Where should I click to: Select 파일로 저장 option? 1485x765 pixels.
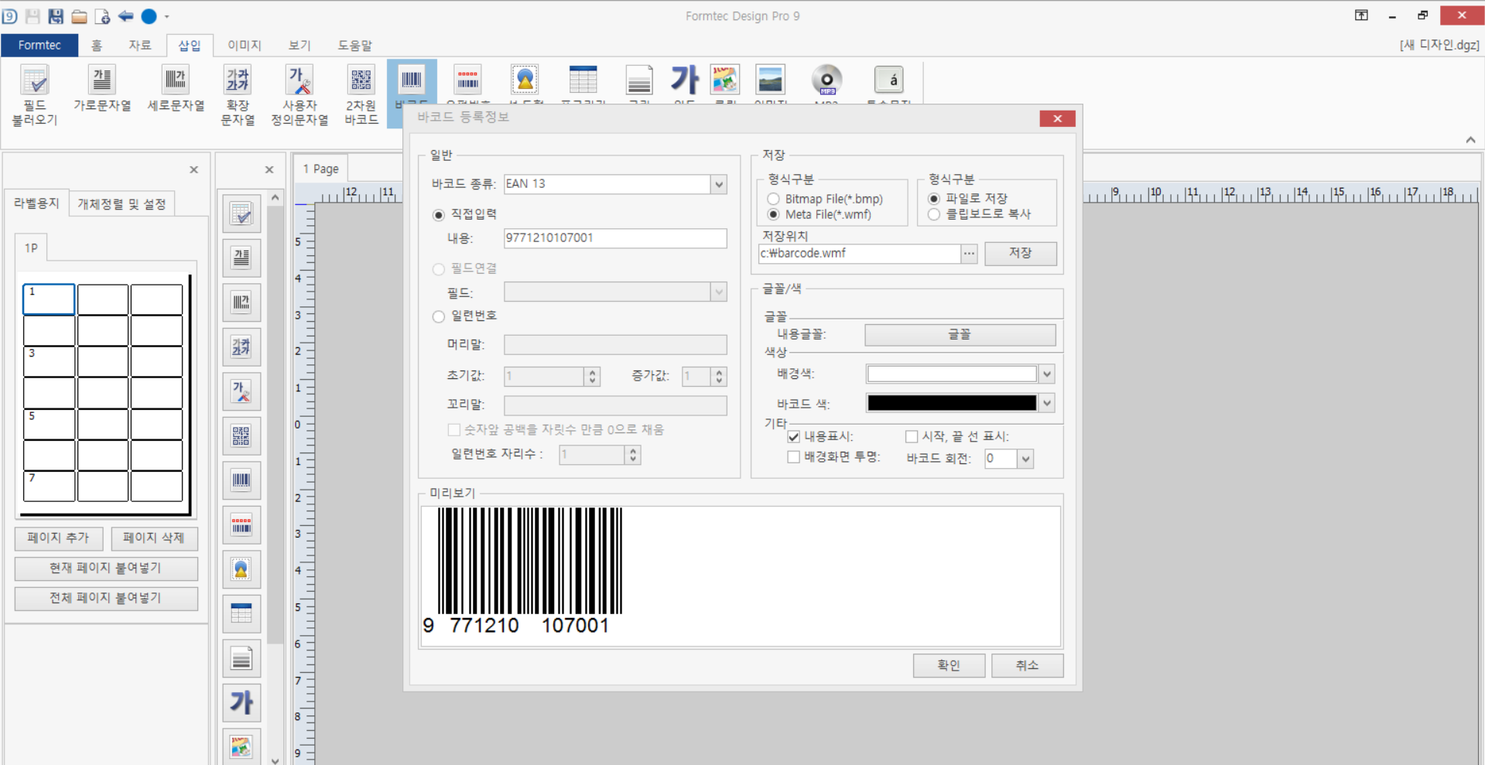click(934, 199)
